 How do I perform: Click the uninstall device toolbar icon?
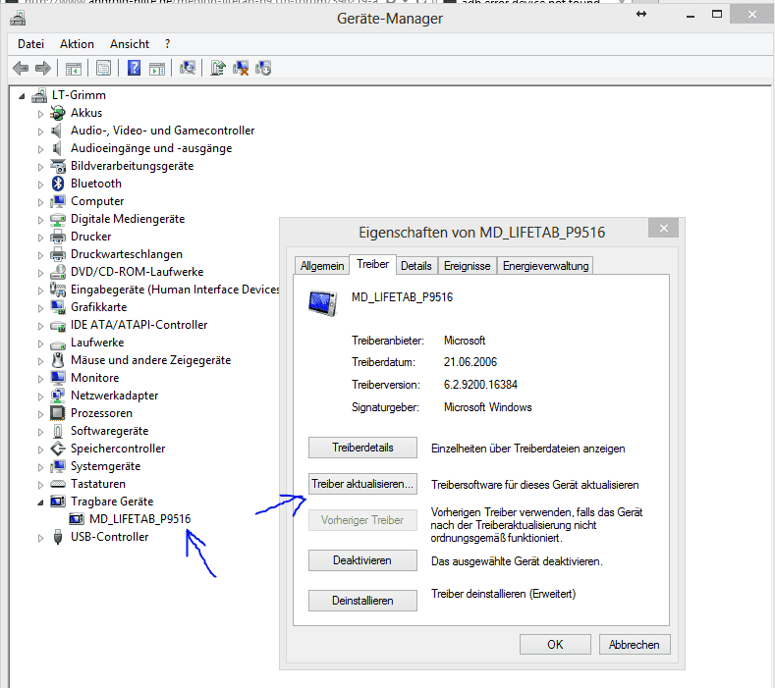click(241, 68)
